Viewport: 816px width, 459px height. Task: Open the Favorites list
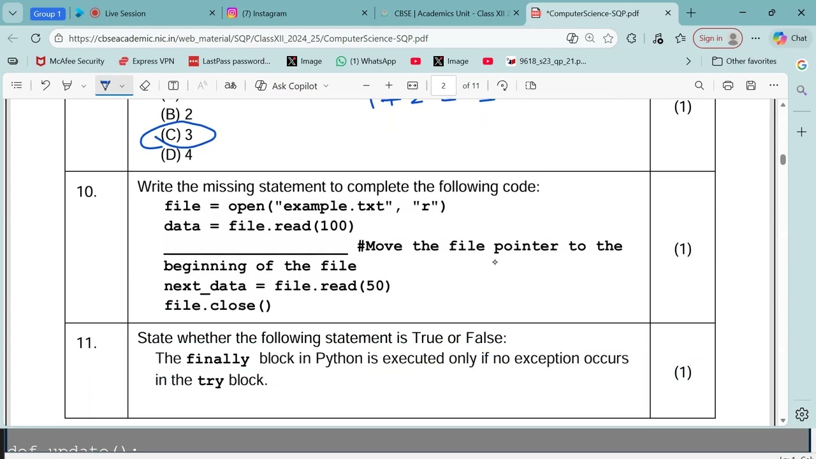pyautogui.click(x=681, y=38)
